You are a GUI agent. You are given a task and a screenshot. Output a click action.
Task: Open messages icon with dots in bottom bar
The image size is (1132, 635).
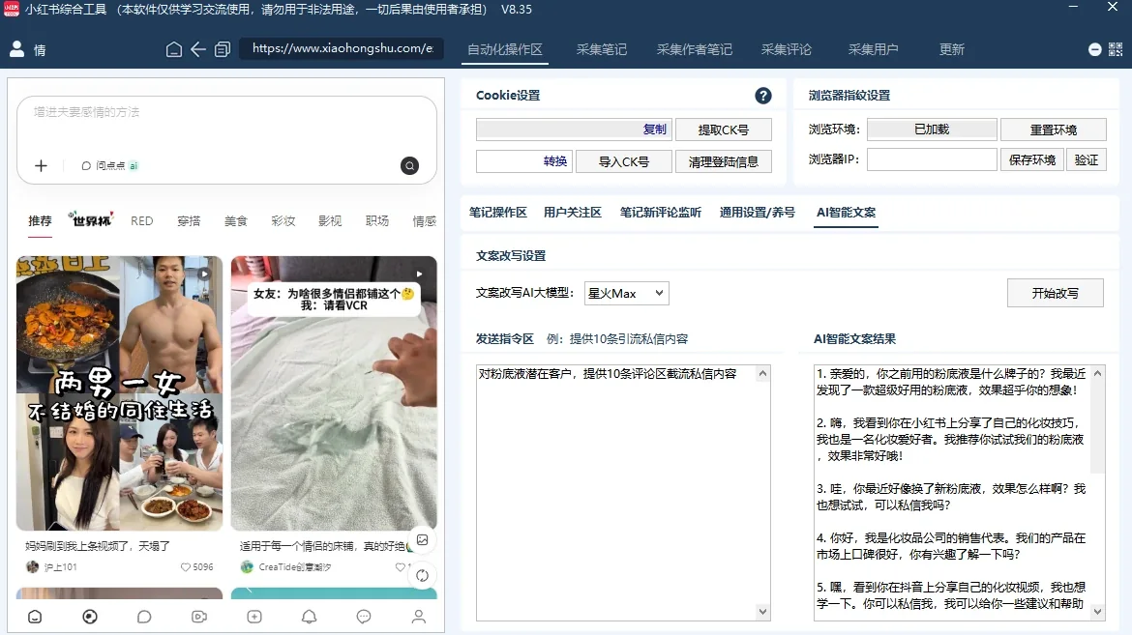364,617
